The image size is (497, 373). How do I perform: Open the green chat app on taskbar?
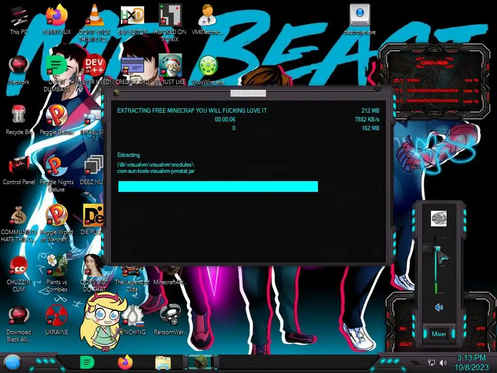pos(87,362)
